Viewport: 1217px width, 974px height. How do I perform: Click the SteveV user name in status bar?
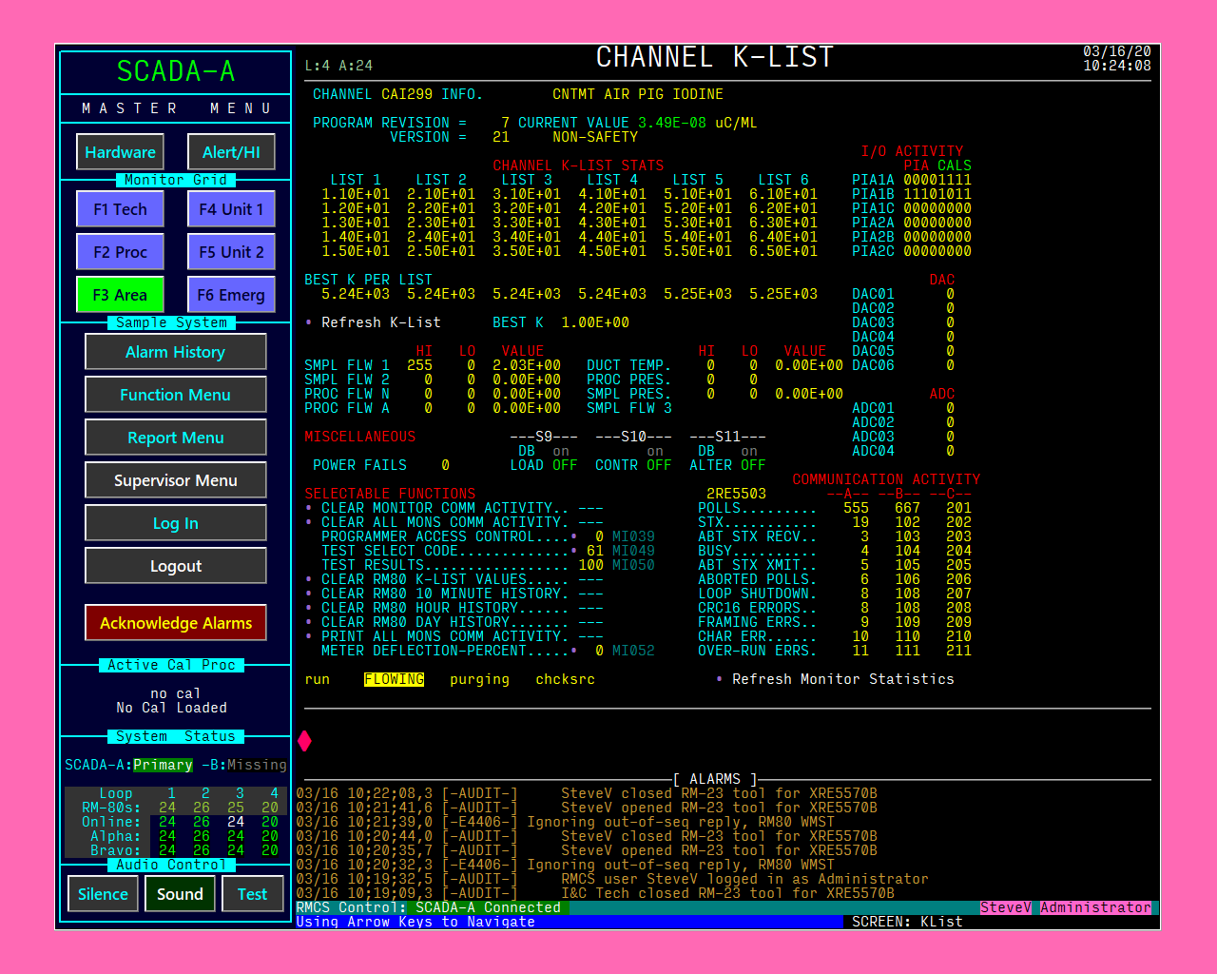pos(1006,907)
